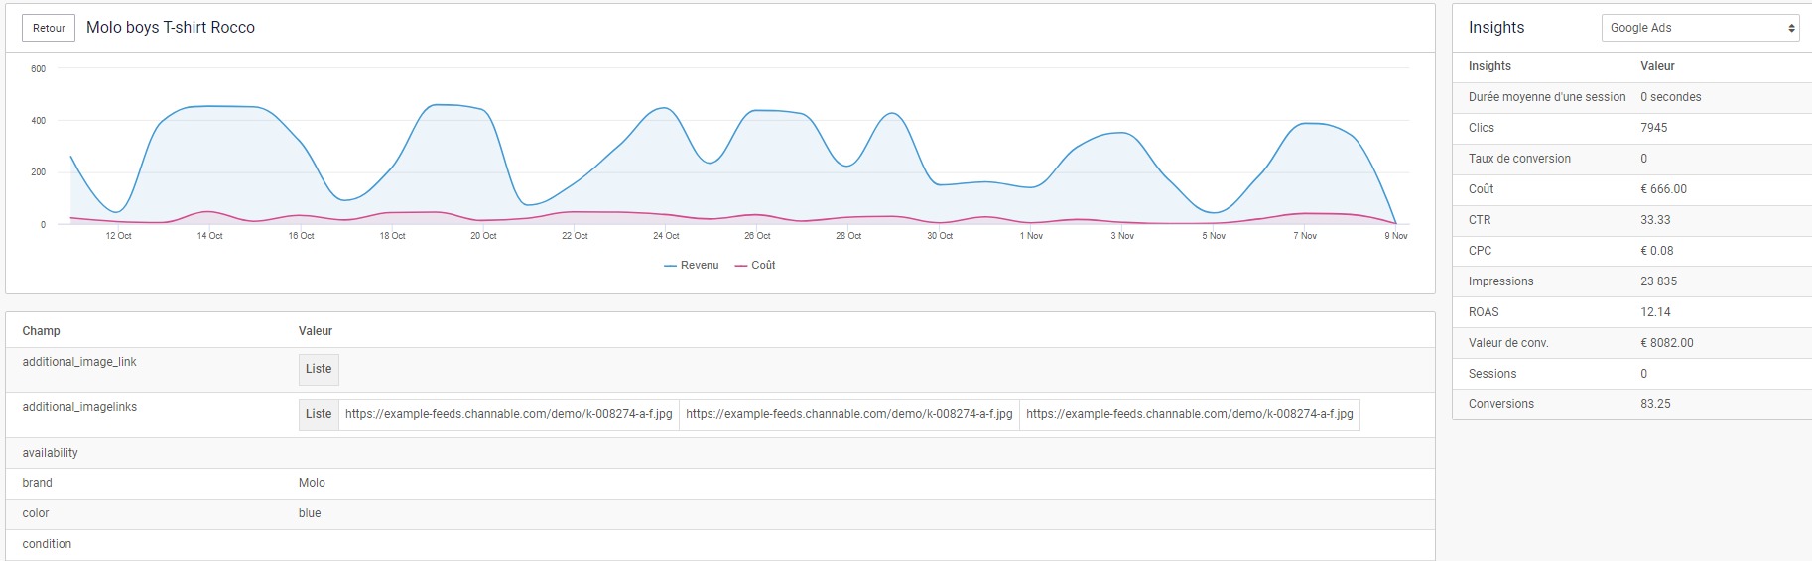
Task: Click the € 8082.00 value
Action: point(1667,343)
